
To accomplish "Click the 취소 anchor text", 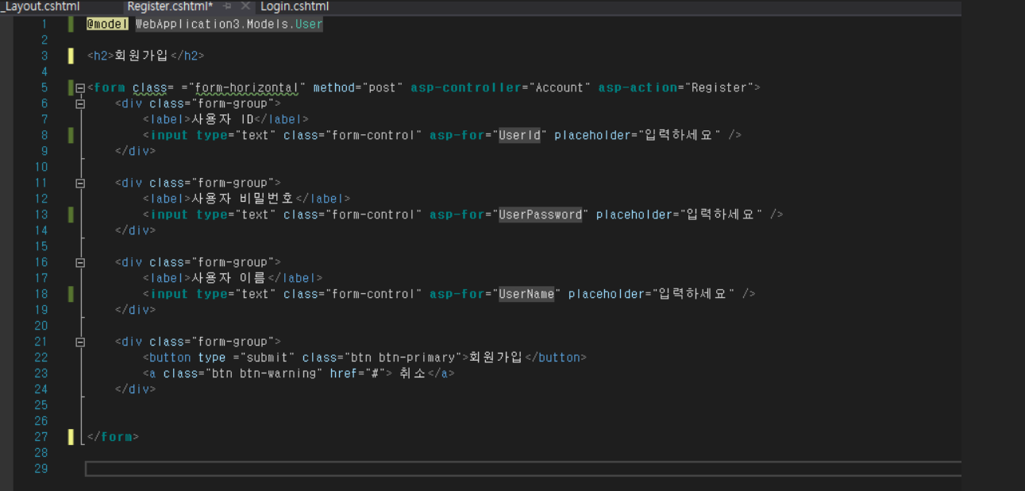I will point(413,373).
